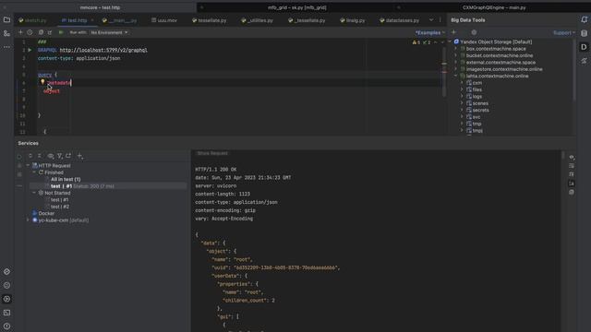Expand all services in Services toolbar
This screenshot has width=591, height=332.
(x=30, y=156)
